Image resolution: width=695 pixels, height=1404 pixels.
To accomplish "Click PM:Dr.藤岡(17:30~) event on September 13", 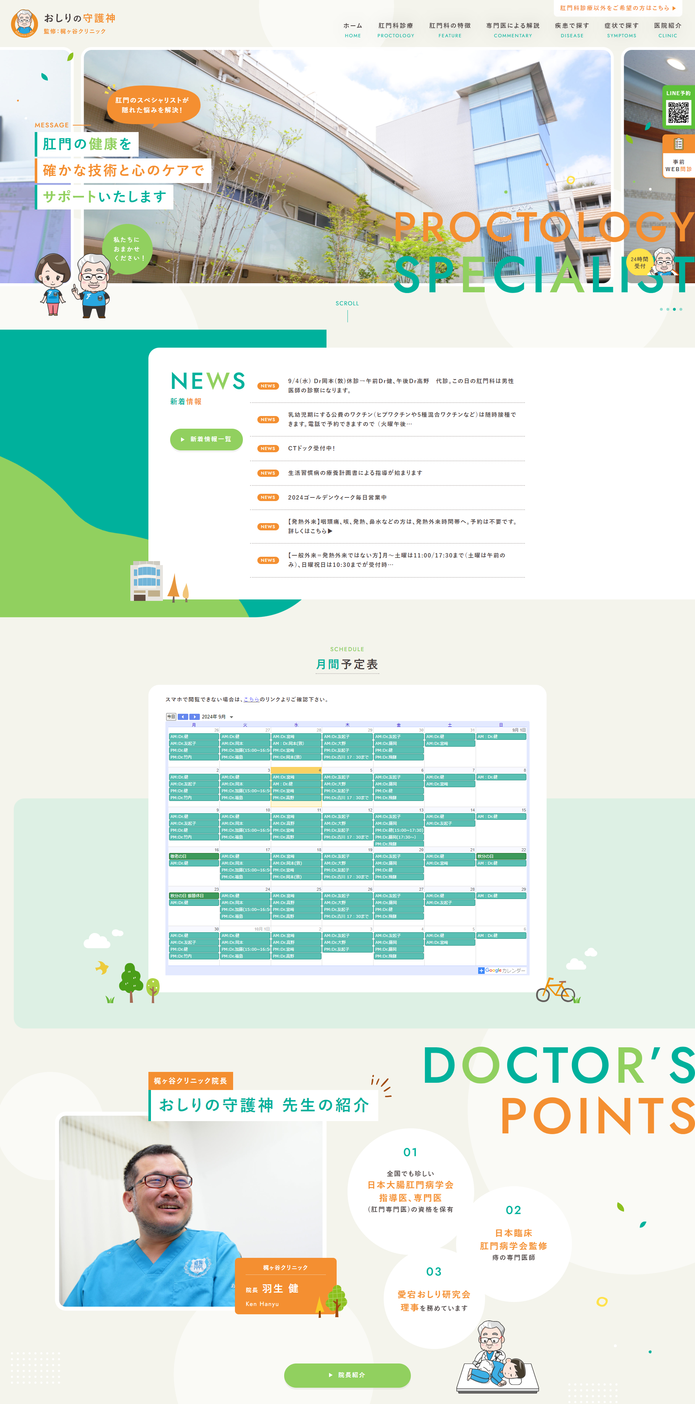I will click(399, 837).
